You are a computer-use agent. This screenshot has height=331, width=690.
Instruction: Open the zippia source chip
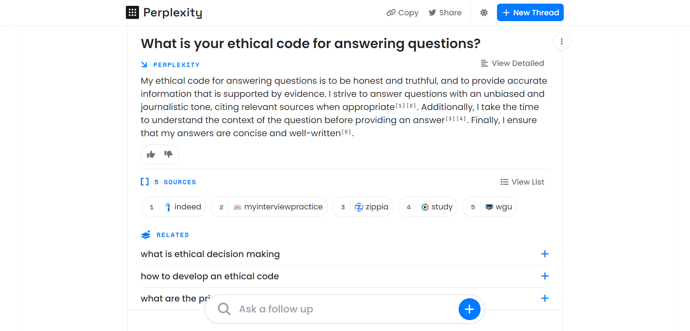[x=363, y=207]
